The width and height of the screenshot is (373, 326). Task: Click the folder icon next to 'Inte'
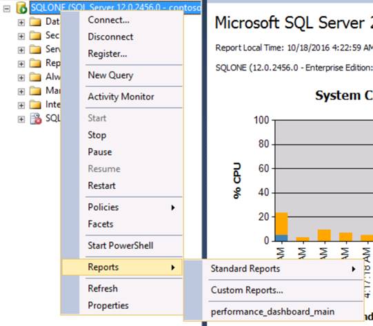tap(35, 105)
